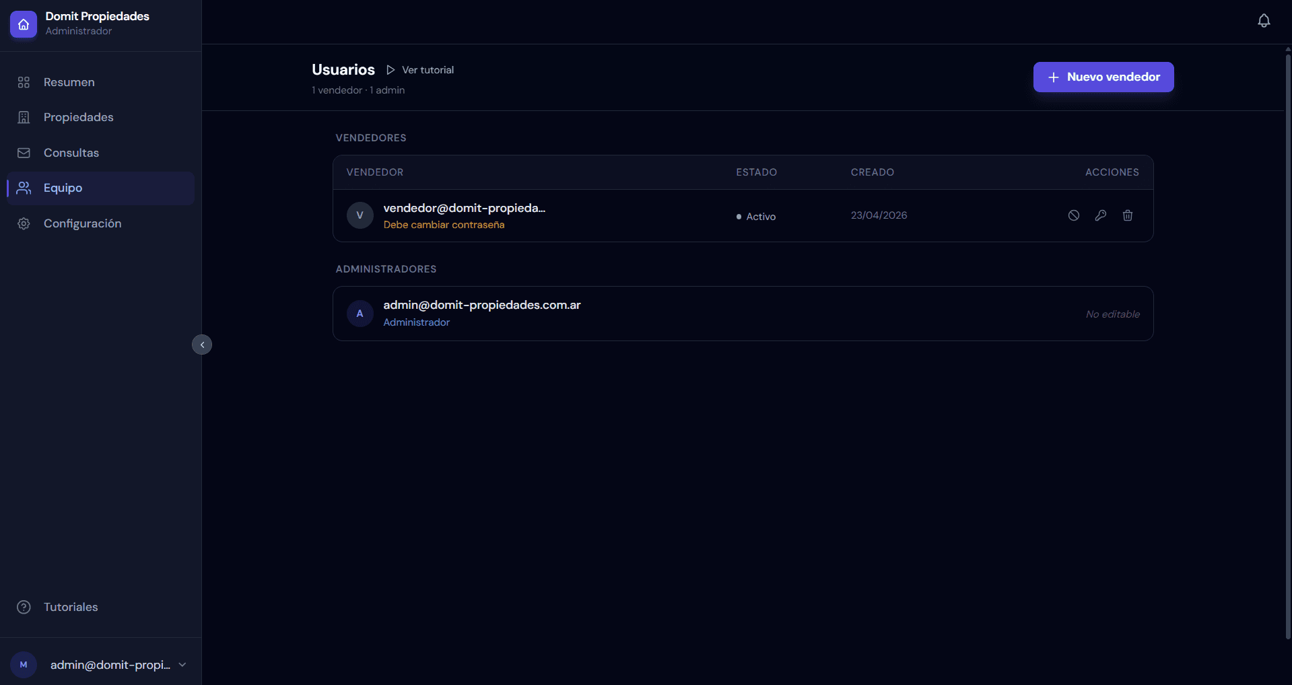Click the Domit Propiedades title text
Image resolution: width=1292 pixels, height=685 pixels.
98,16
